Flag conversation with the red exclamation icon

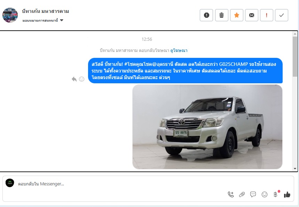267,15
